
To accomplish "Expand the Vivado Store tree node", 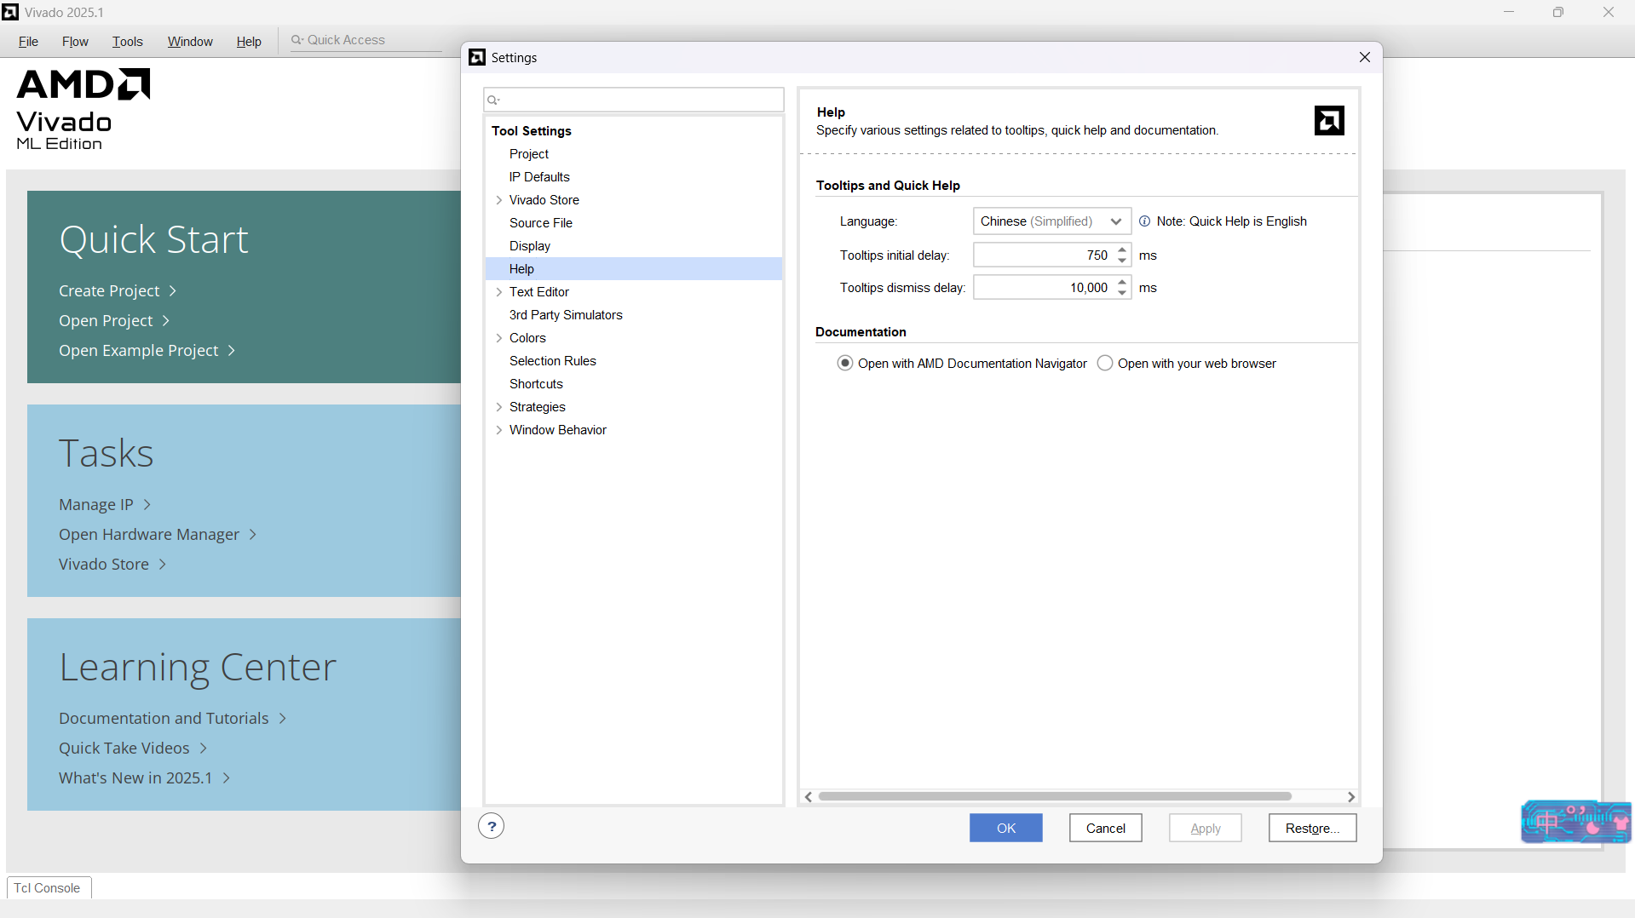I will pos(499,200).
